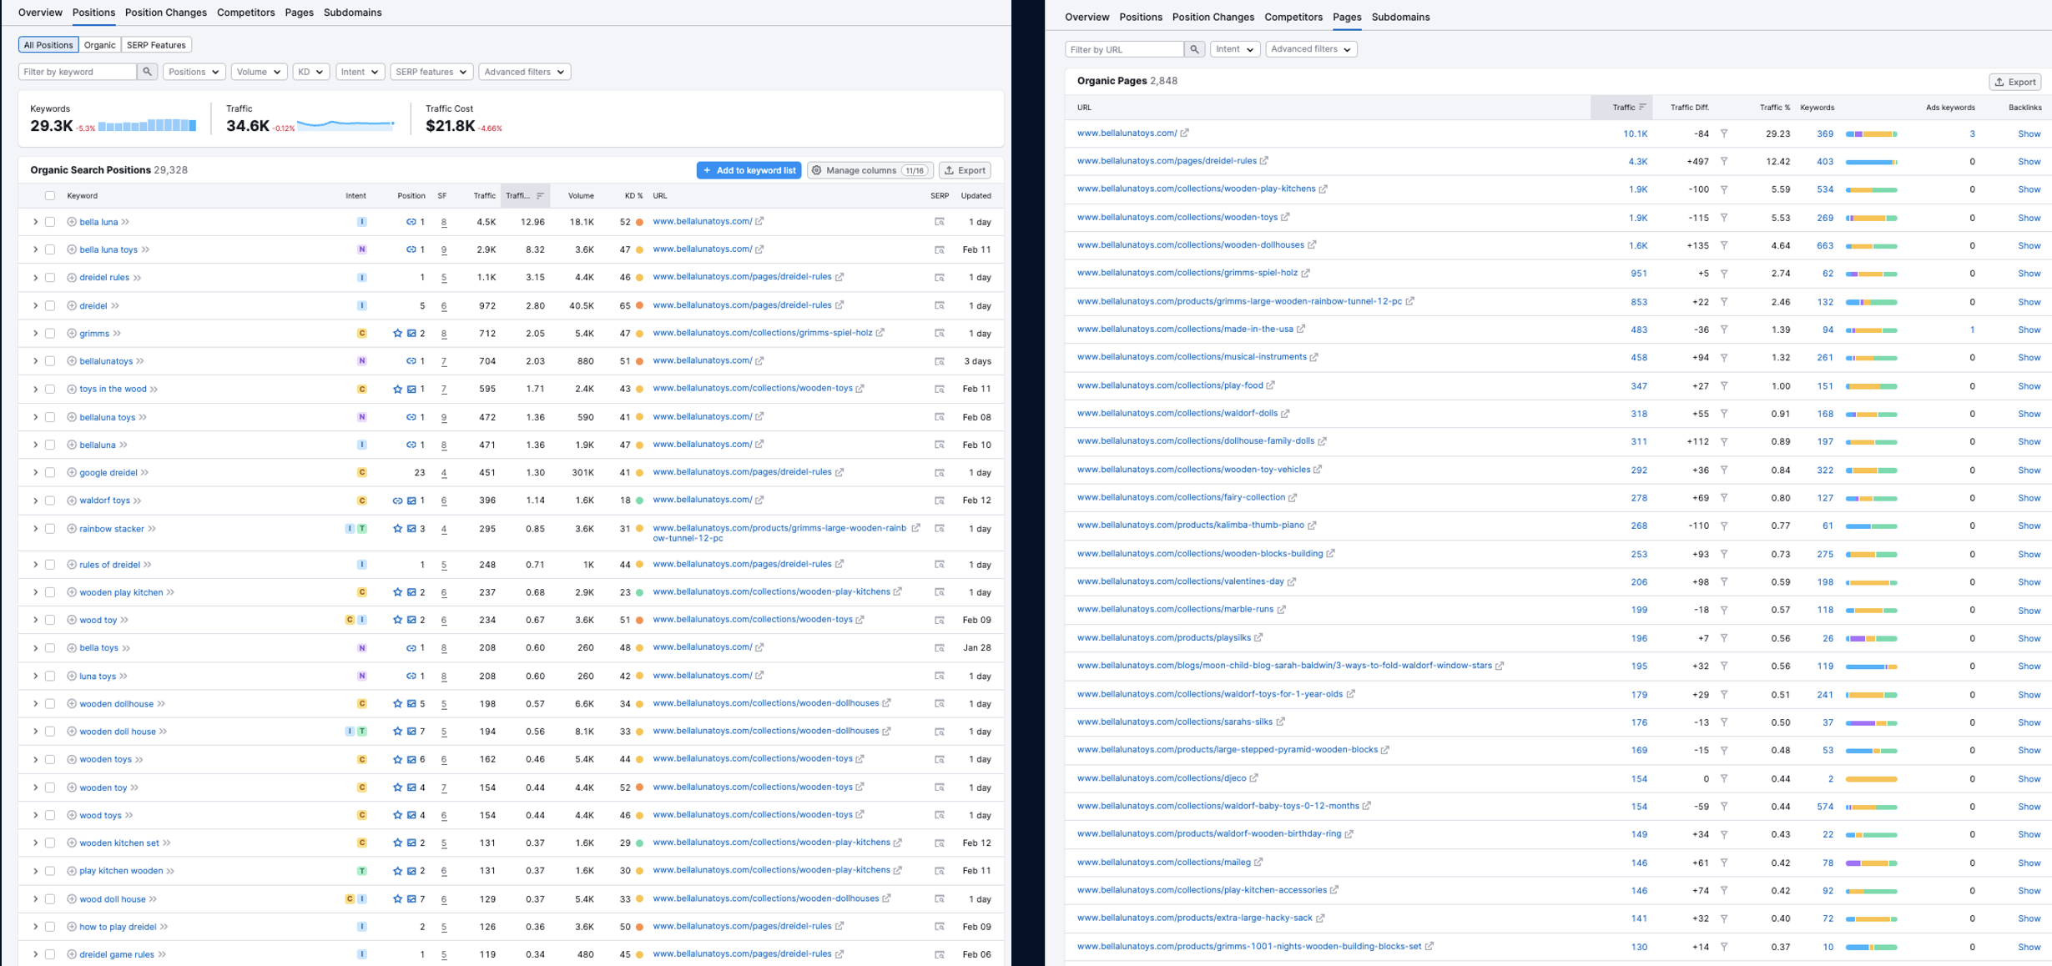View the SERP snapshot for 'bella luna'
Screen dimensions: 2052x966
coord(938,221)
